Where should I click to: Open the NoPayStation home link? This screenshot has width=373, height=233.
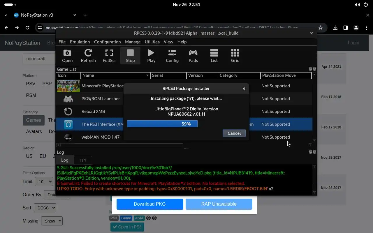point(22,43)
